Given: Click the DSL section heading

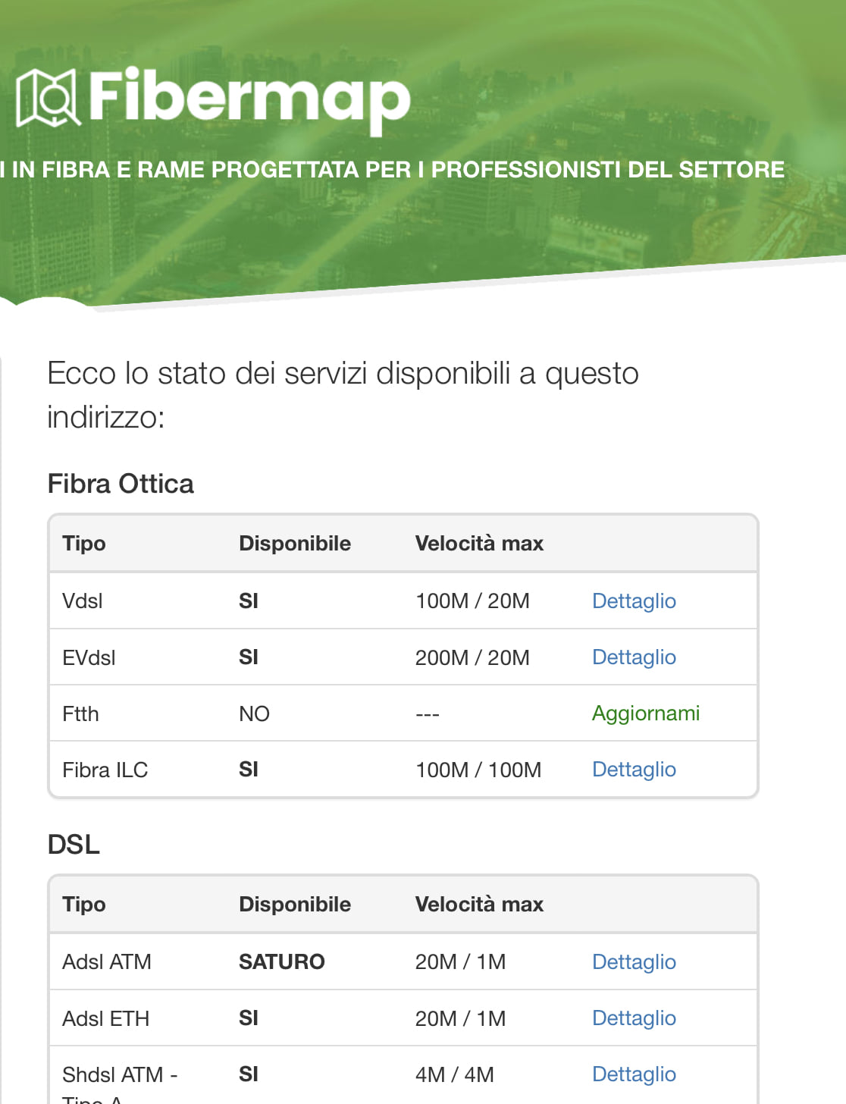Looking at the screenshot, I should 74,845.
